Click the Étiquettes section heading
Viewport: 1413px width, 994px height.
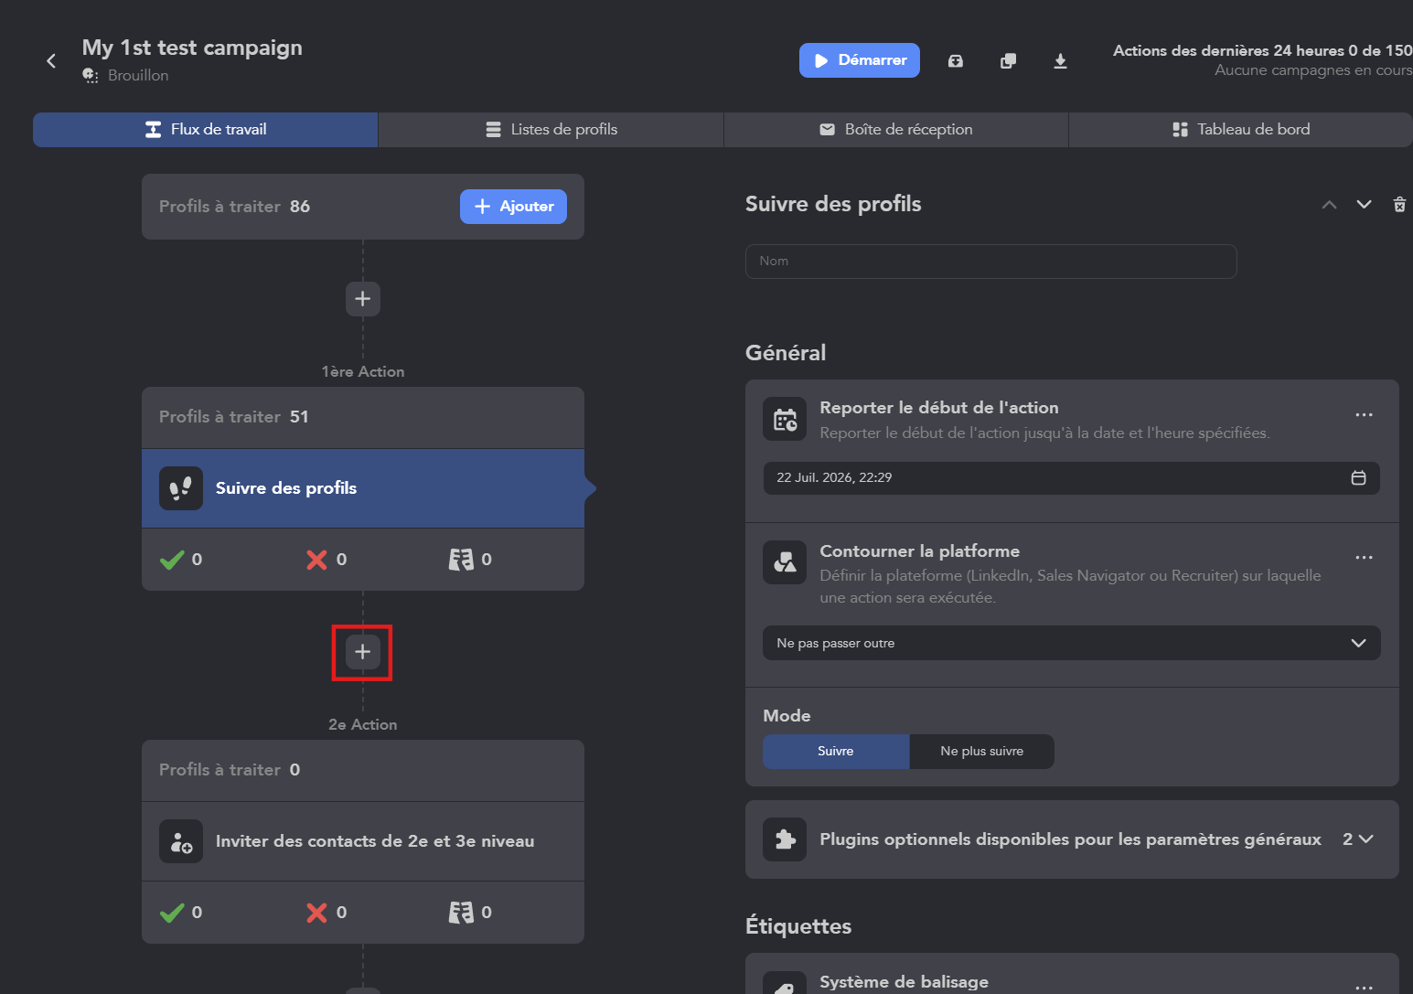coord(798,926)
